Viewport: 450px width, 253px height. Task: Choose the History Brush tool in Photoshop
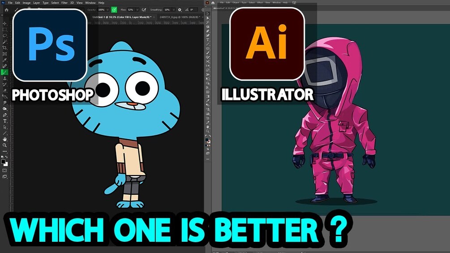coord(4,84)
